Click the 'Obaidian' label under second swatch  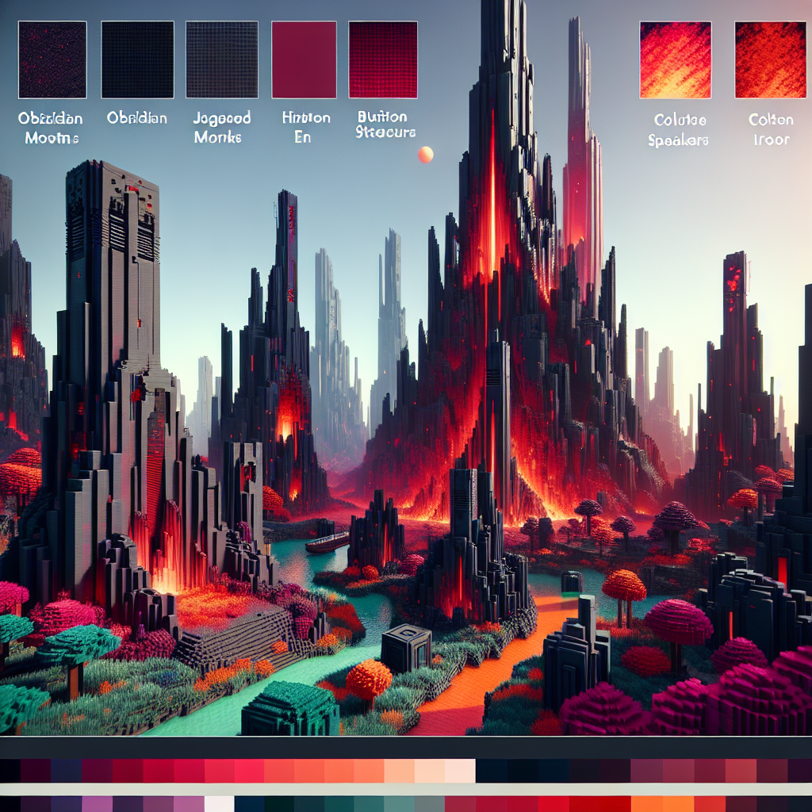point(137,118)
